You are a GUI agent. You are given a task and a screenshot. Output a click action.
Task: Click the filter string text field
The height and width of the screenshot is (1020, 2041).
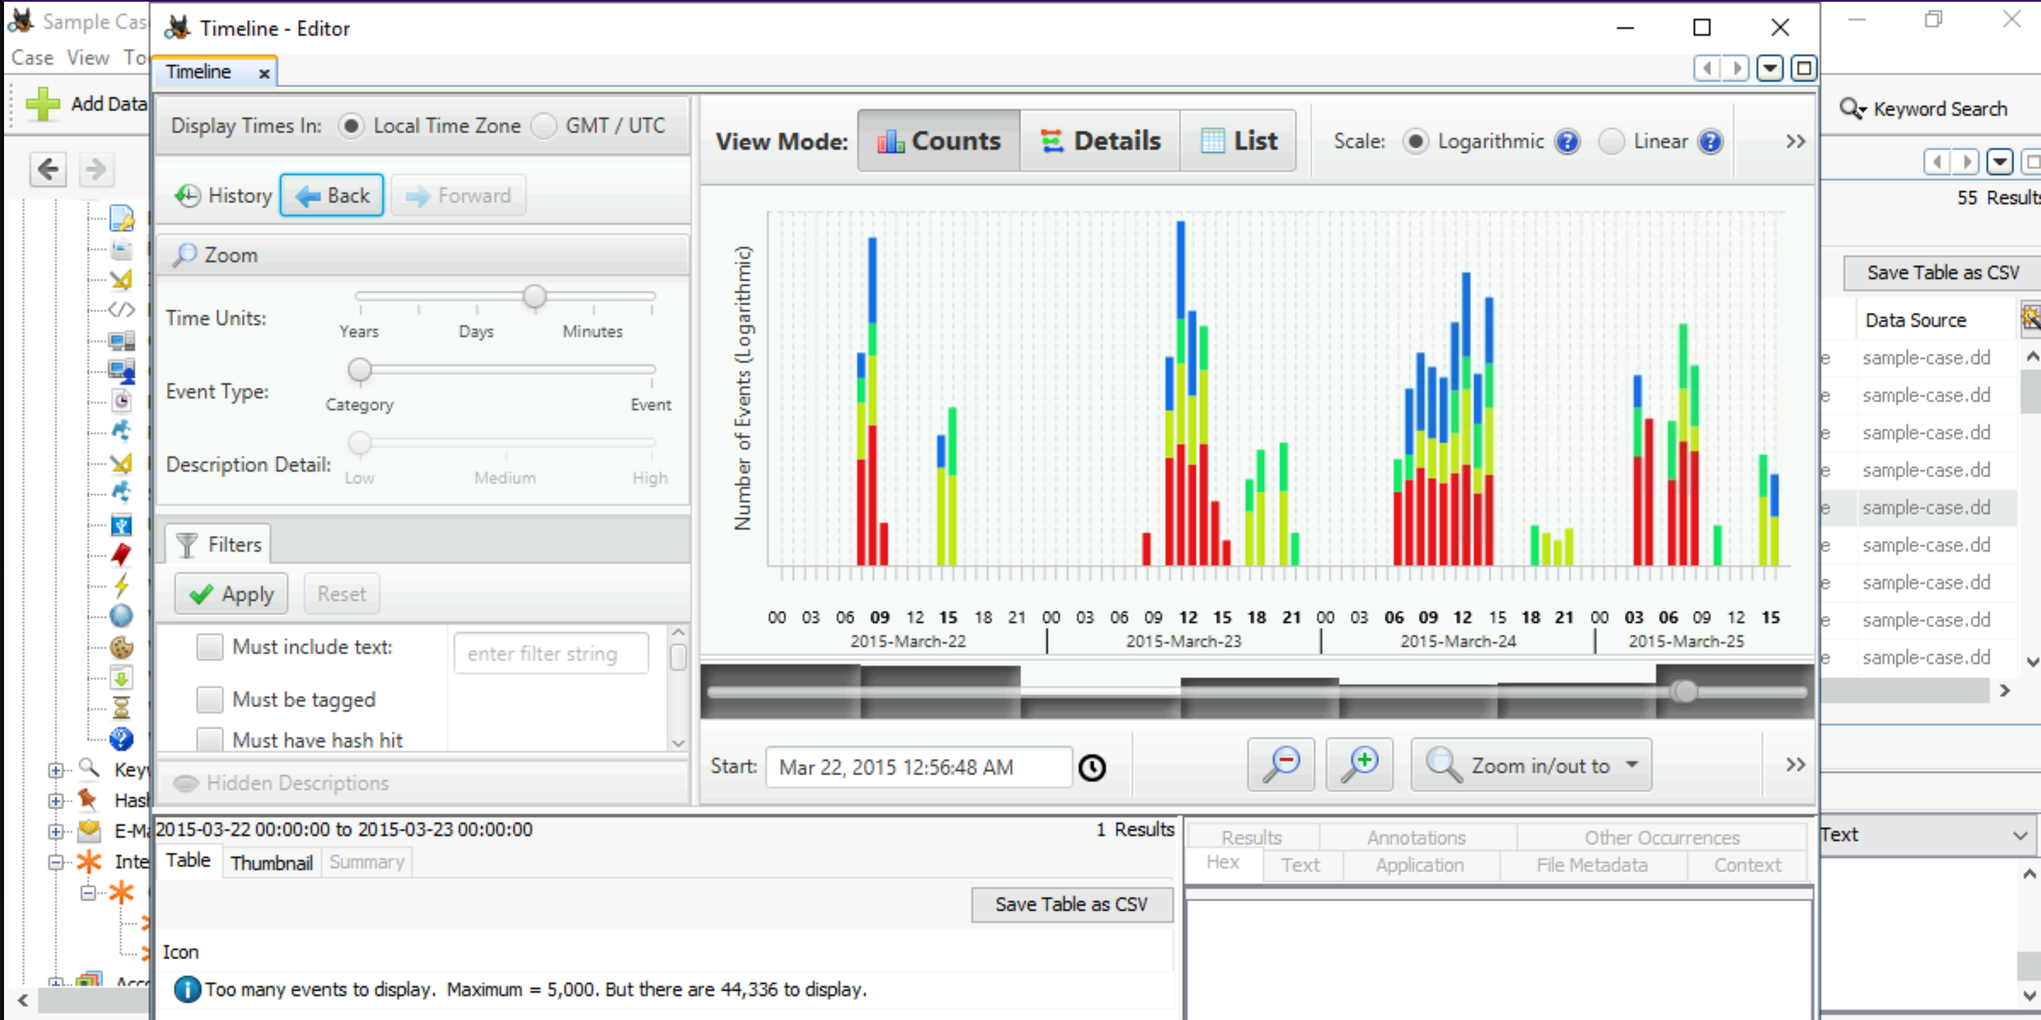pos(551,653)
